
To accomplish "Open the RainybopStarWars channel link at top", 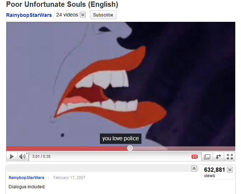I will click(29, 15).
